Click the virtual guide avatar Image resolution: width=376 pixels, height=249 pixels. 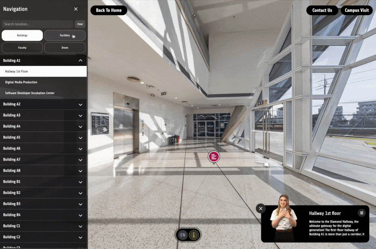point(284,218)
